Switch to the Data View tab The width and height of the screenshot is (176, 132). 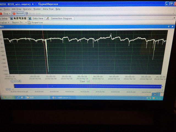coord(36,18)
